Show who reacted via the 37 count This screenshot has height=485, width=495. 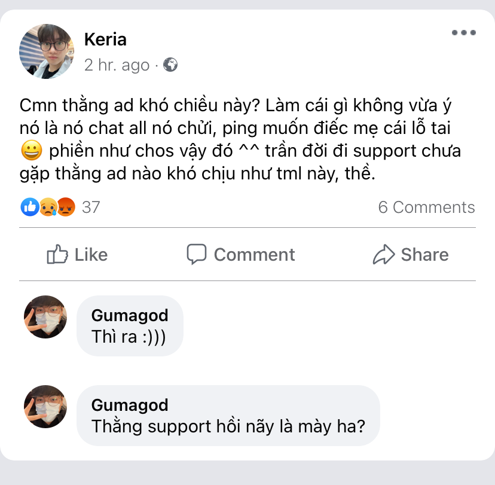[x=91, y=208]
